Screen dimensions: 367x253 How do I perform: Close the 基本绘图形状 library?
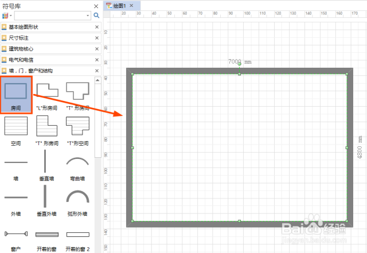point(97,27)
